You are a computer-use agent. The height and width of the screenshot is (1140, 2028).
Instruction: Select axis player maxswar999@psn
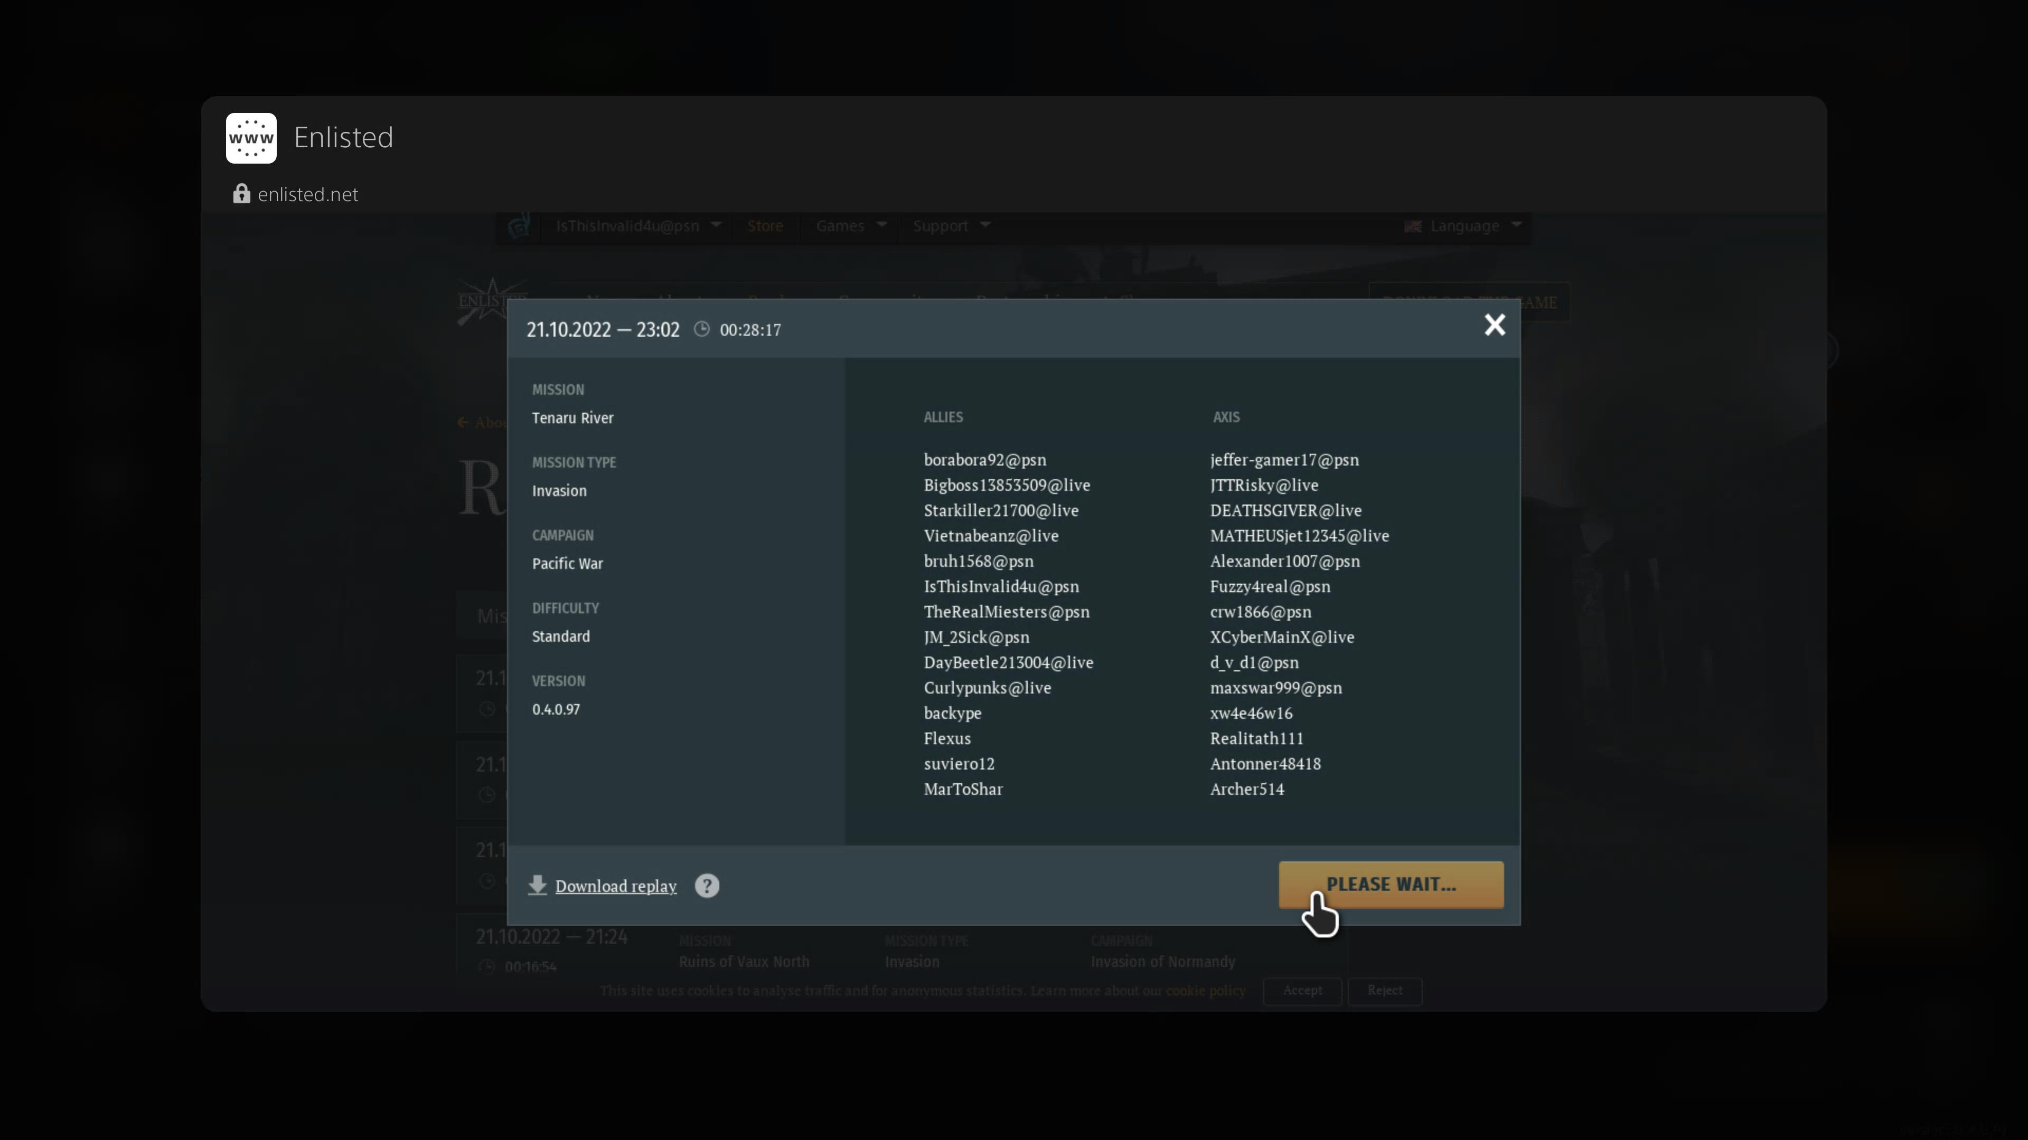click(1275, 688)
